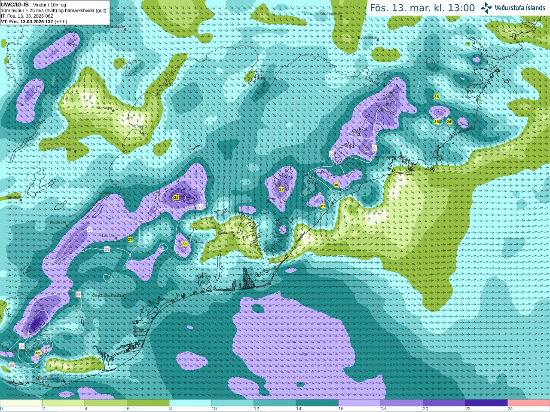Select the Veiðivatnahraun place label
This screenshot has width=550, height=412.
[x=61, y=149]
